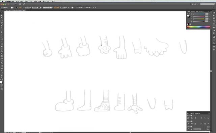This screenshot has width=216, height=133.
Task: Click the 文档设置 (Document Setup) button
Action: tap(80, 7)
